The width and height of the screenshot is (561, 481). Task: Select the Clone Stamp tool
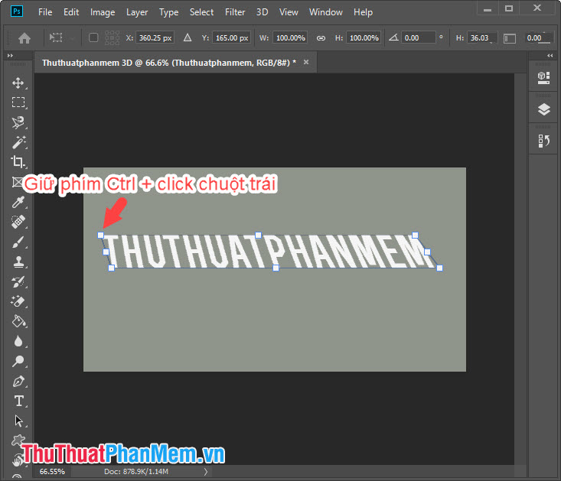18,262
